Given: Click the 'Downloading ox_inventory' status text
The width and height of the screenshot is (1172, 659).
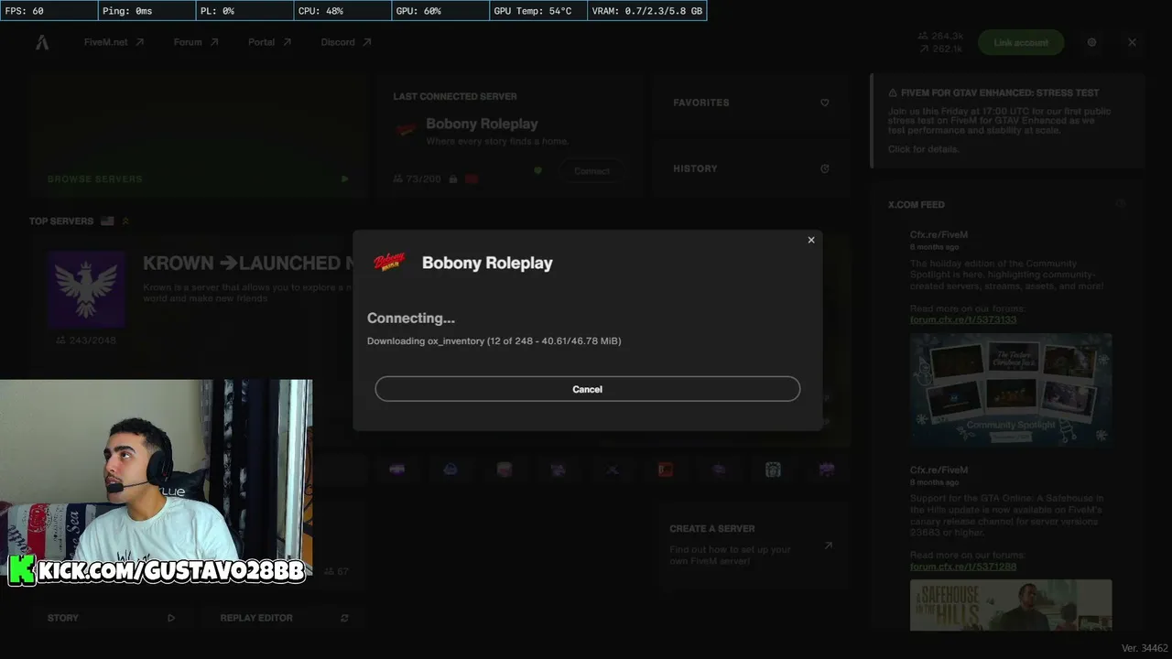Looking at the screenshot, I should pos(494,340).
